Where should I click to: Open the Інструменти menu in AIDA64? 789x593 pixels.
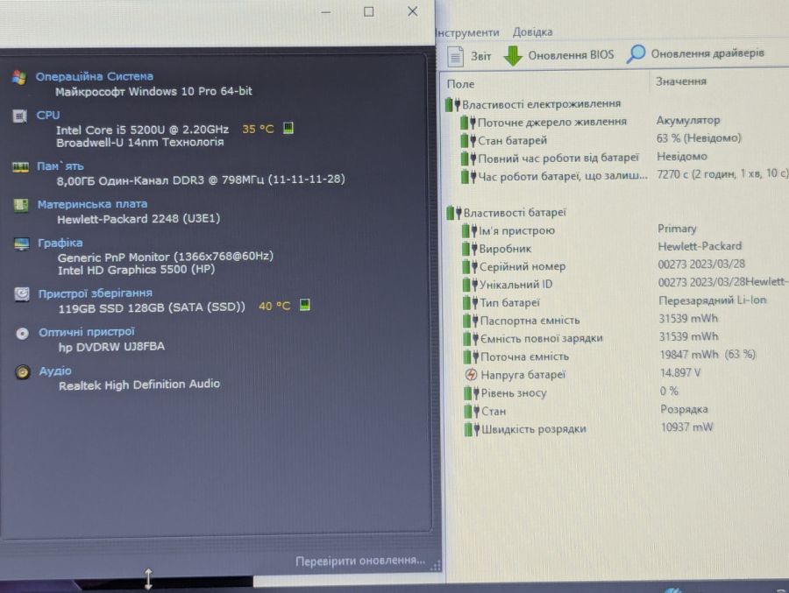coord(468,32)
